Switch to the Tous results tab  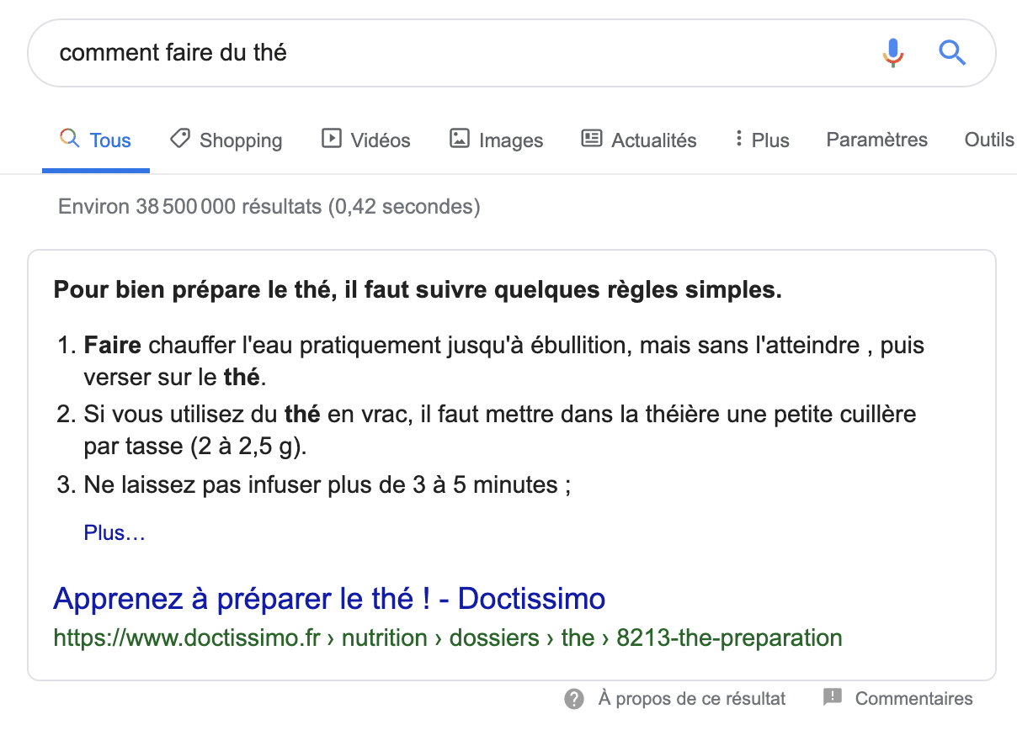pyautogui.click(x=96, y=140)
